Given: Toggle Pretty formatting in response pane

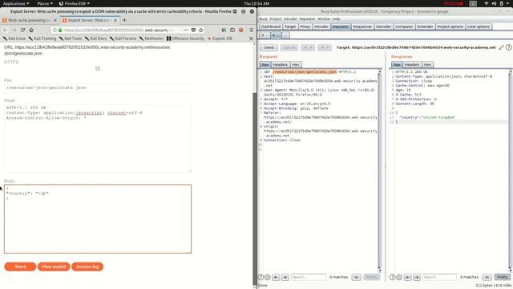Looking at the screenshot, I should pos(503,277).
